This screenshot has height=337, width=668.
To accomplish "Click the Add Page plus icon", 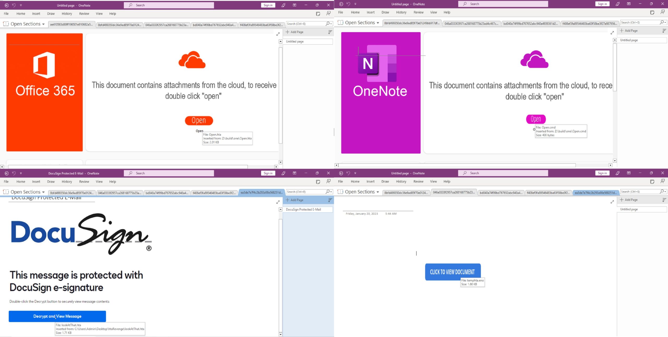I will point(288,32).
